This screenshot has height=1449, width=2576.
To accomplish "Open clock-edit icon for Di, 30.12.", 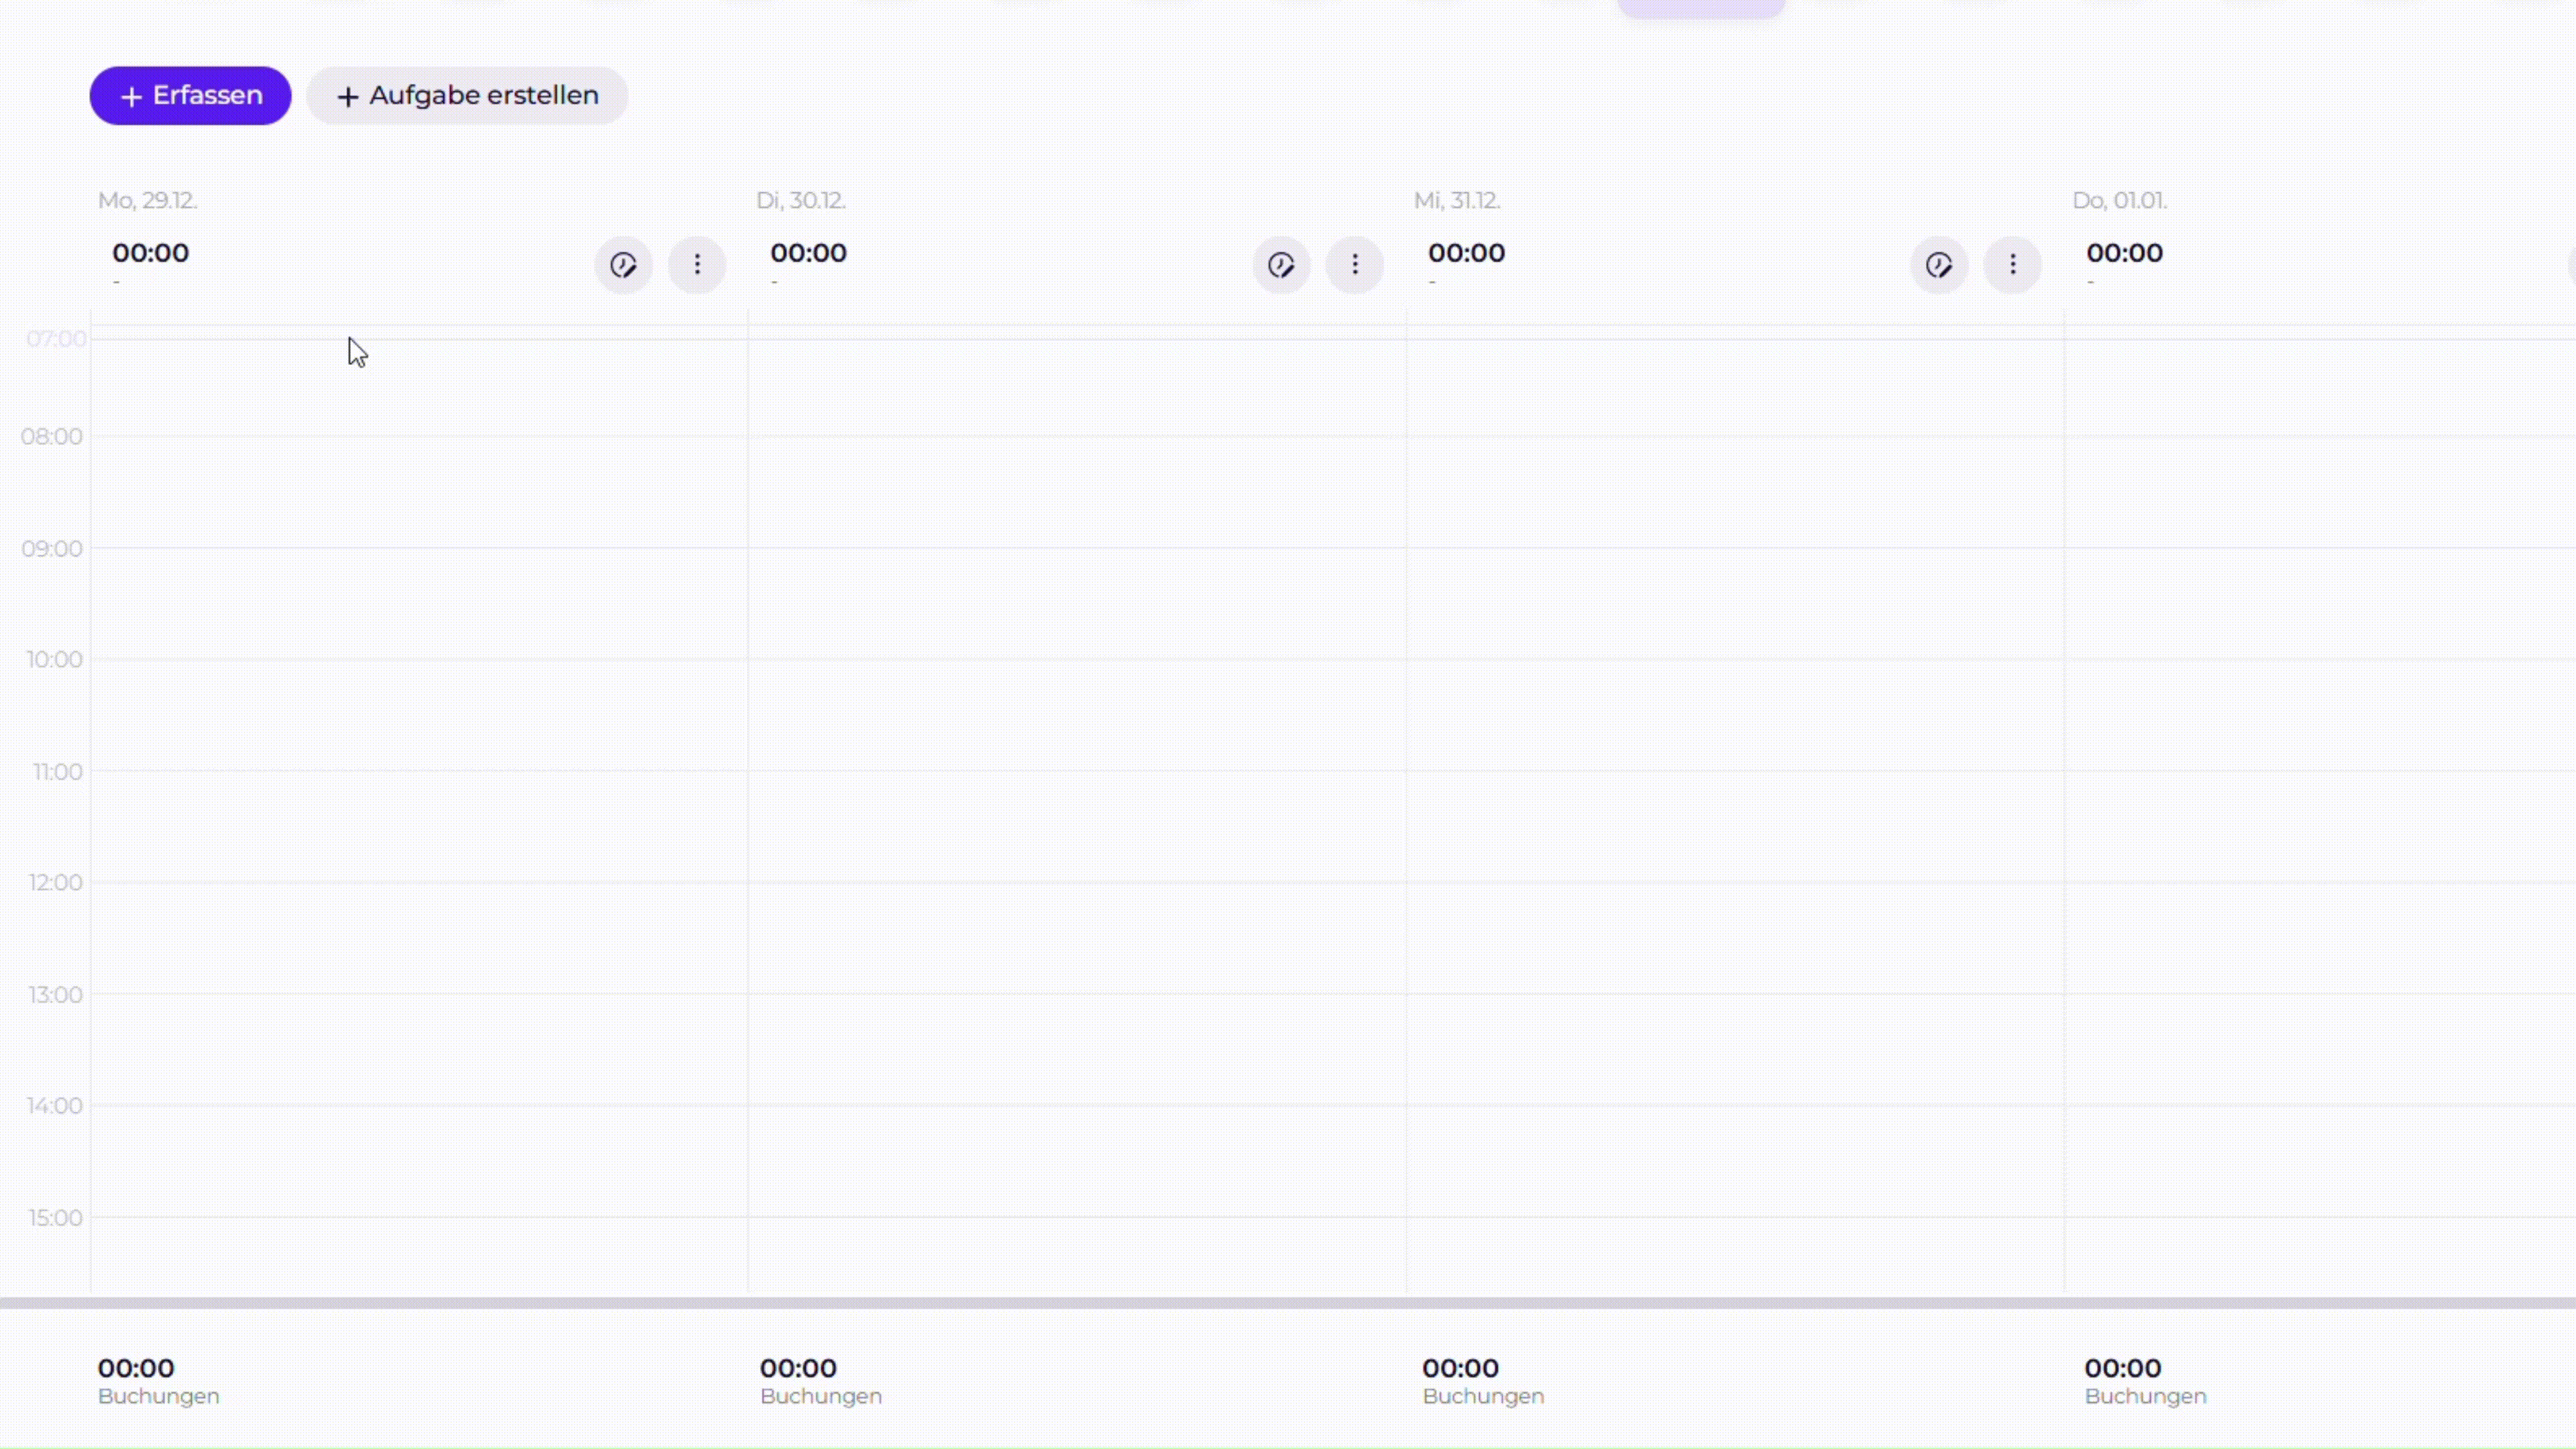I will point(1281,265).
